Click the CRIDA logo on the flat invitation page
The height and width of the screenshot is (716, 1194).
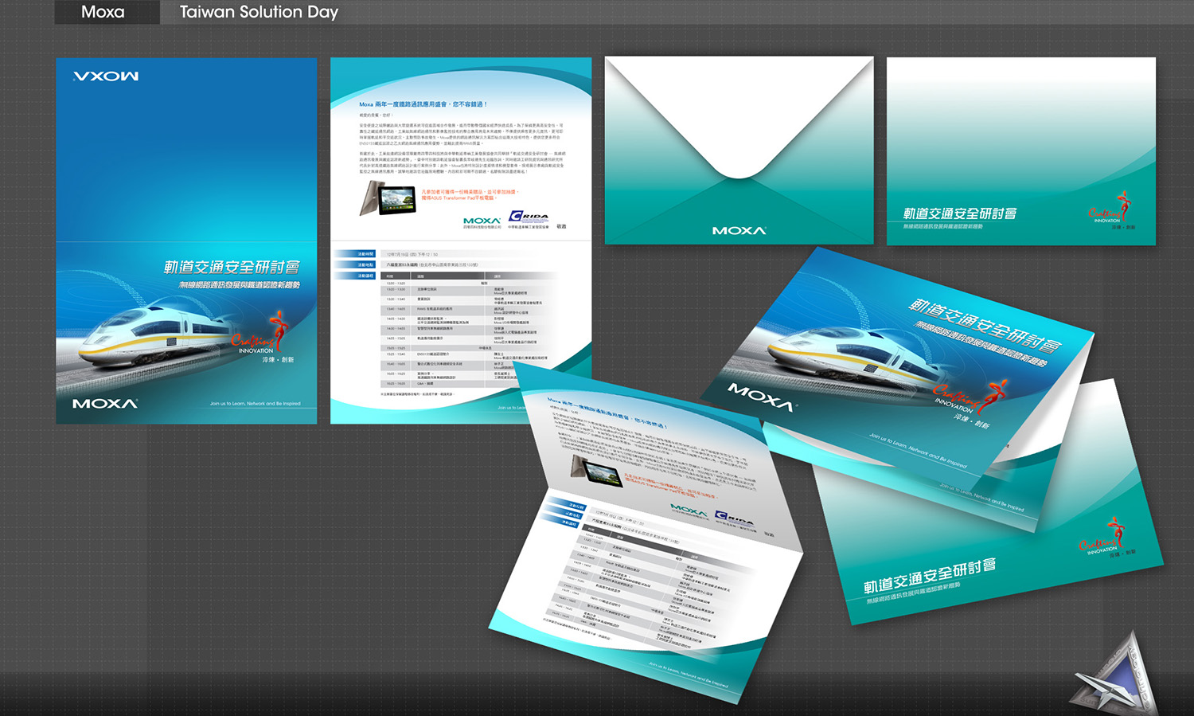(529, 217)
